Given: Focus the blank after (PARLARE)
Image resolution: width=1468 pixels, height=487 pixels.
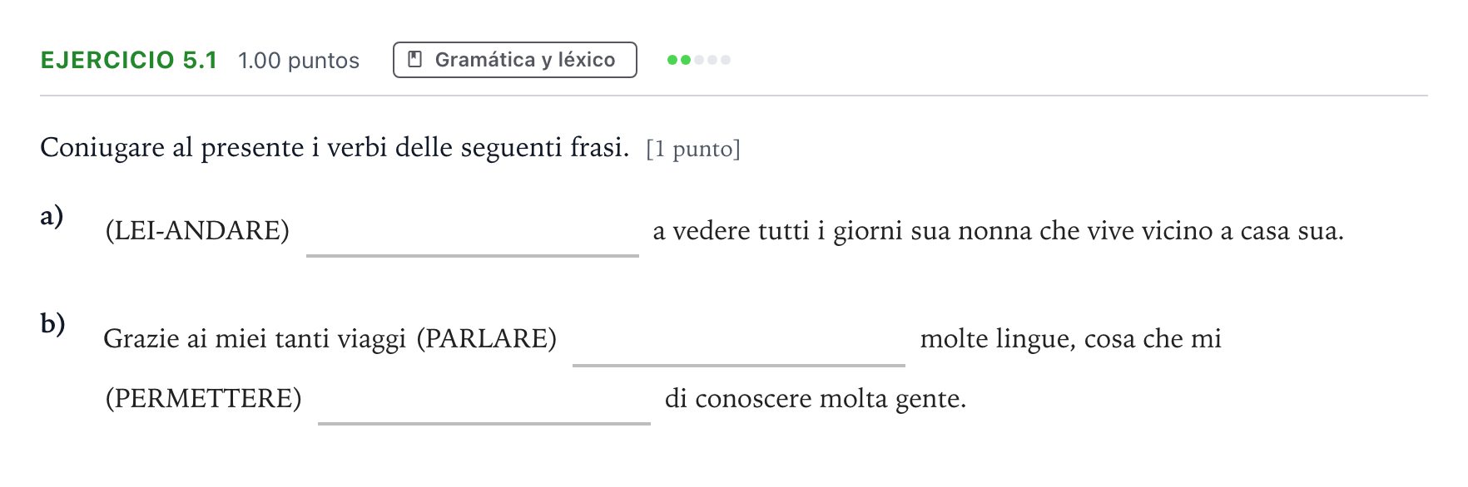Looking at the screenshot, I should 739,341.
